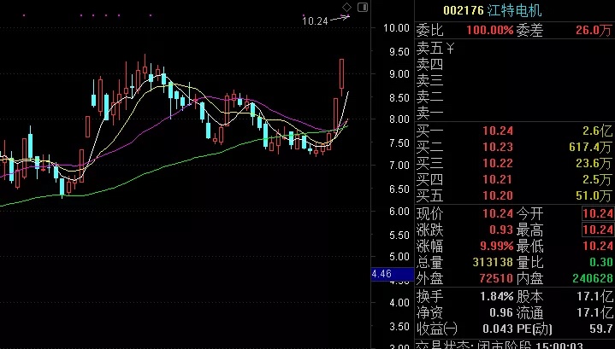615x349 pixels.
Task: Click the 买五 bid price 10.20
Action: point(500,195)
